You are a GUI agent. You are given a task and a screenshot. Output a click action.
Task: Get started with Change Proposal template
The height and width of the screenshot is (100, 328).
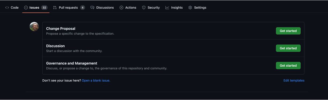click(288, 31)
